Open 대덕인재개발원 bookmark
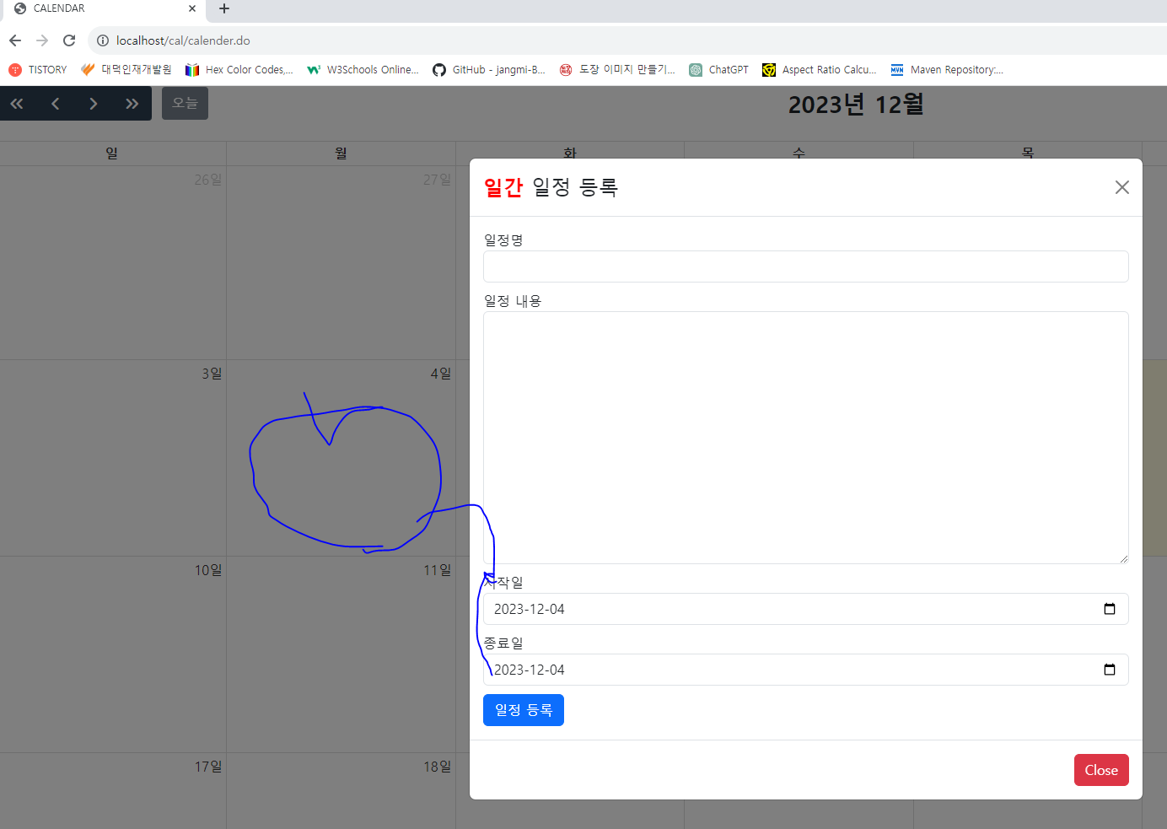 point(126,70)
